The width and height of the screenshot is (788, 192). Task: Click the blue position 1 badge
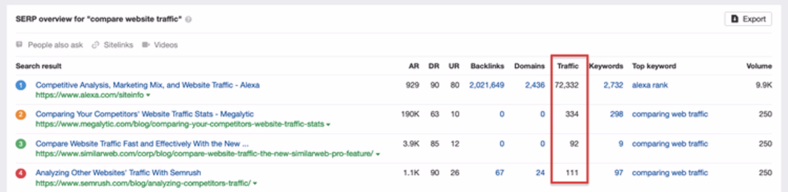click(x=21, y=85)
